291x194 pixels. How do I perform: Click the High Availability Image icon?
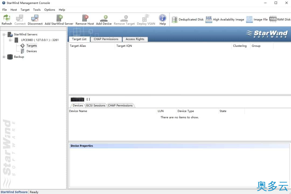[x=209, y=19]
